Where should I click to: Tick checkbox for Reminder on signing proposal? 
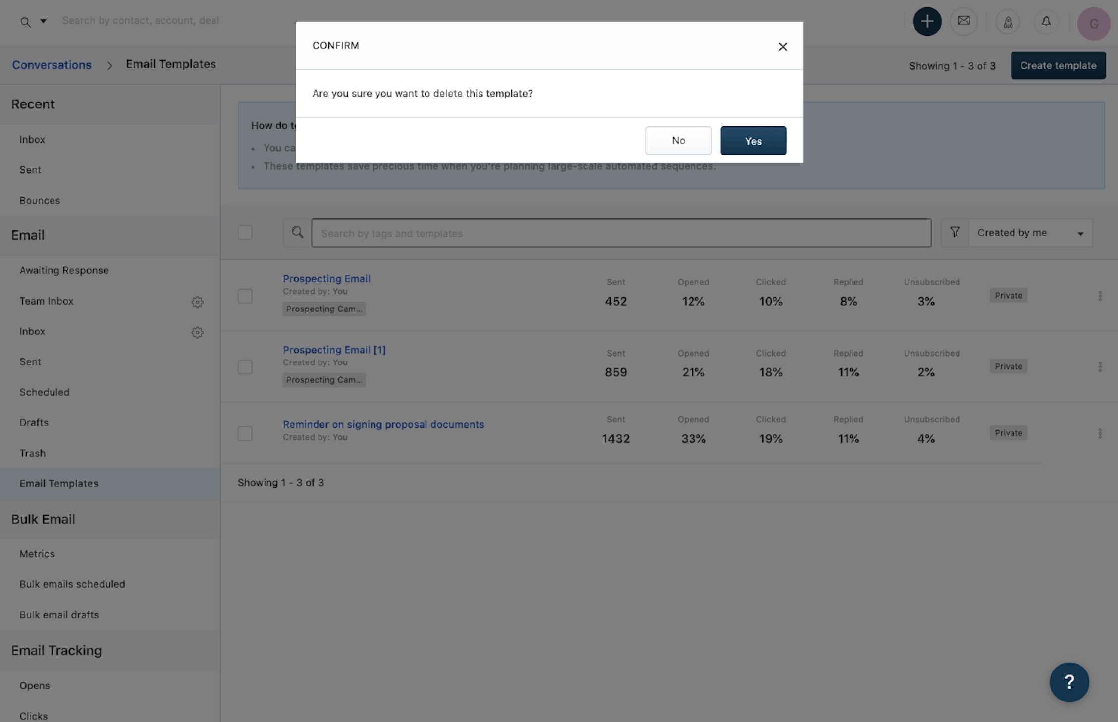tap(245, 433)
